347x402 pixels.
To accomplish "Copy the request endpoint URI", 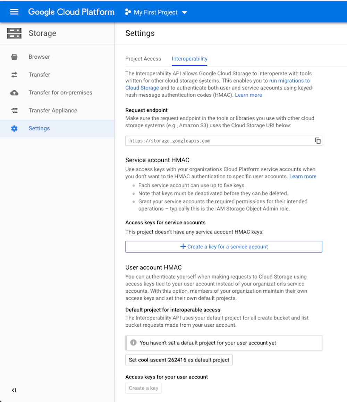I will click(x=318, y=141).
